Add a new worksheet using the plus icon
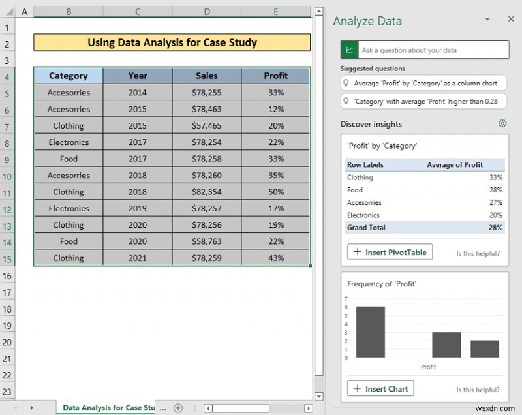This screenshot has height=415, width=522. coord(178,407)
